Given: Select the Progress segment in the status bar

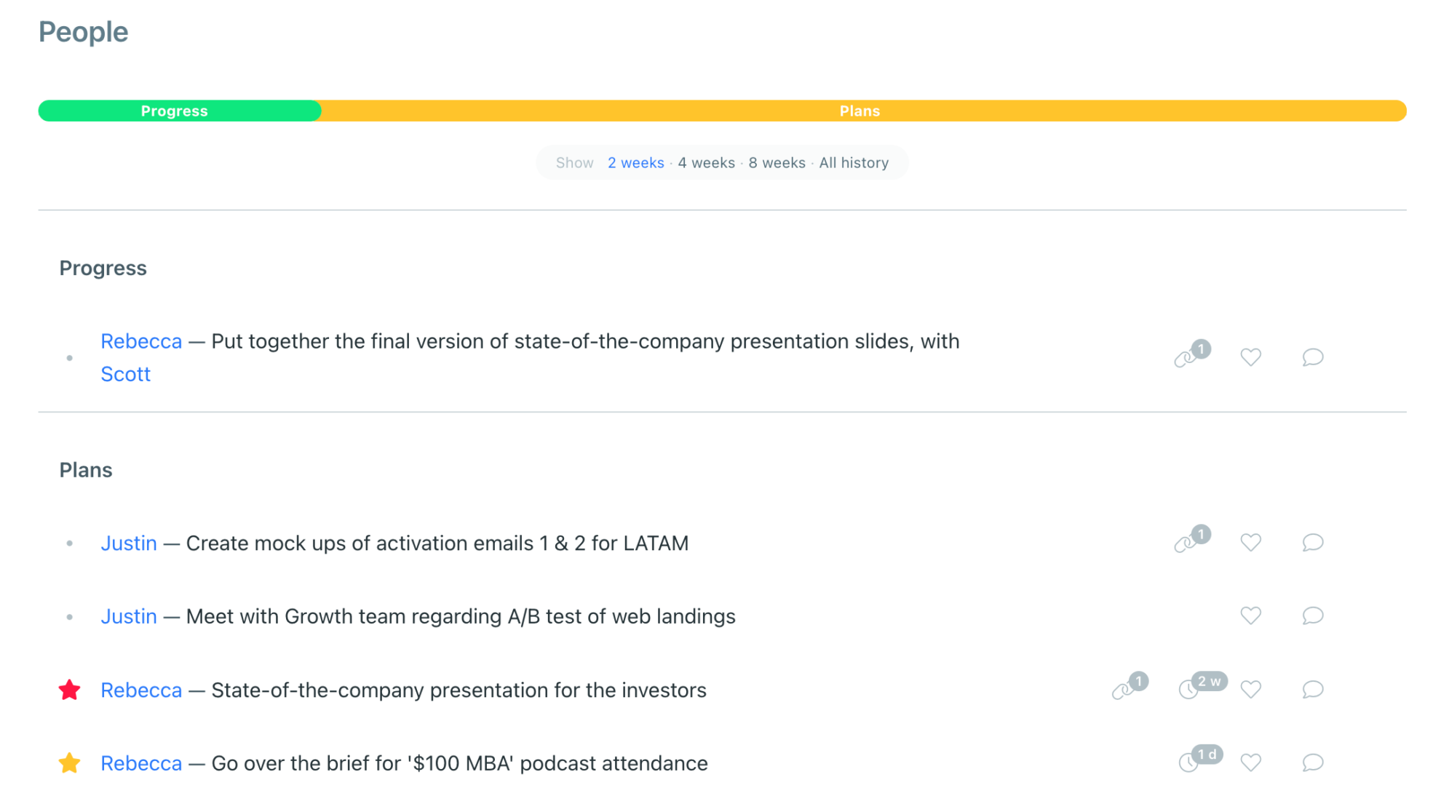Looking at the screenshot, I should pyautogui.click(x=175, y=111).
